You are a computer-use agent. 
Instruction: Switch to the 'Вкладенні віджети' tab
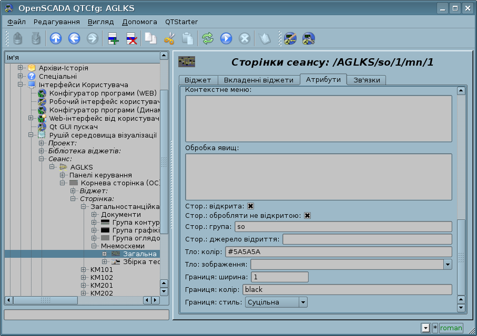tap(258, 80)
